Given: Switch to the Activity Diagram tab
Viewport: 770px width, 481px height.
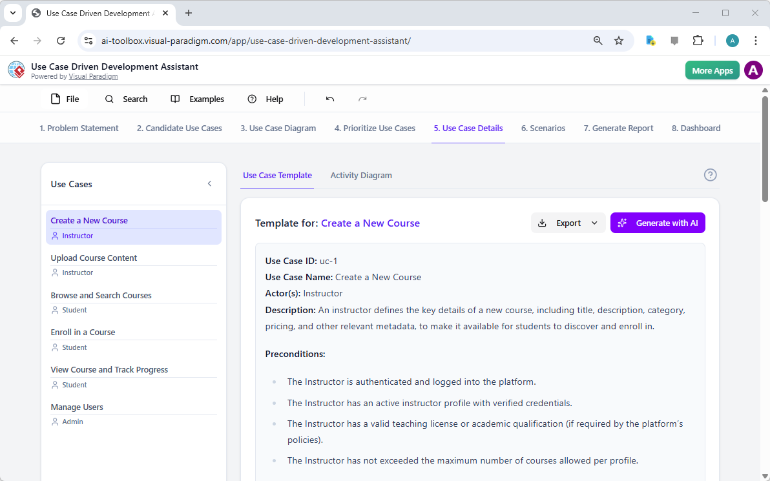Looking at the screenshot, I should (361, 175).
